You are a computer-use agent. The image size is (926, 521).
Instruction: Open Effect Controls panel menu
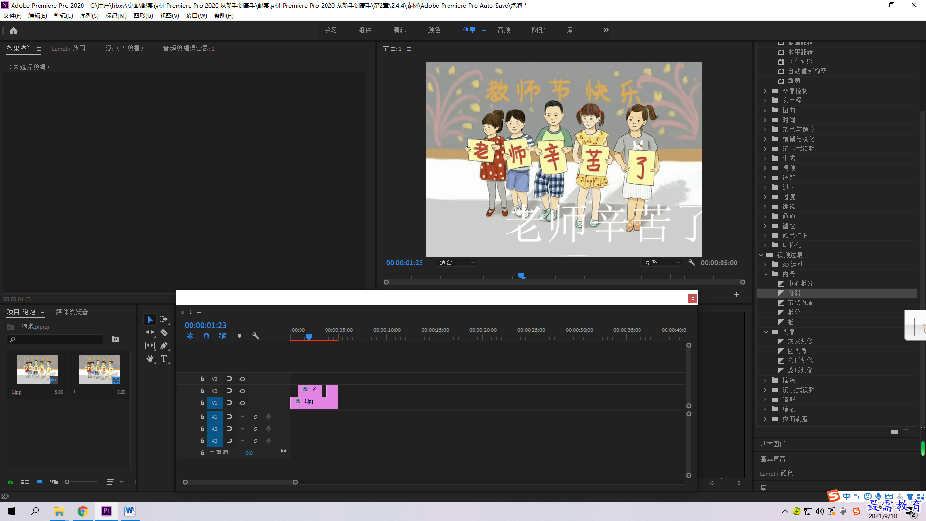[39, 49]
